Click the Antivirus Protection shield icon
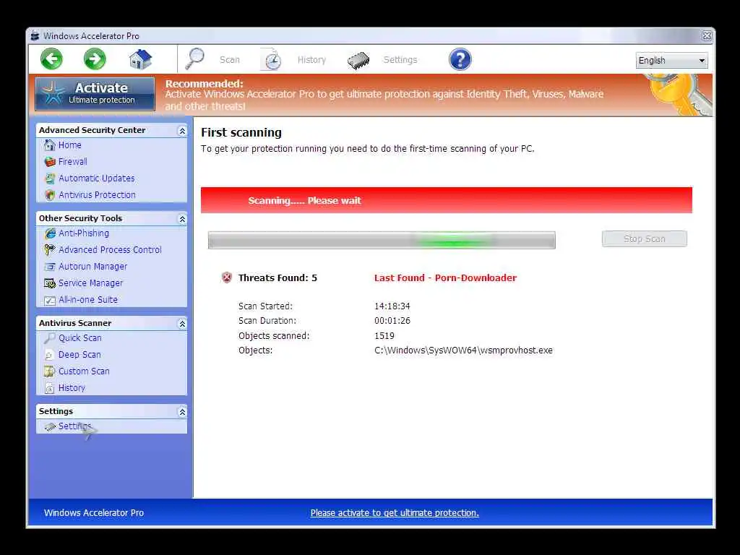This screenshot has height=555, width=740. click(x=50, y=195)
